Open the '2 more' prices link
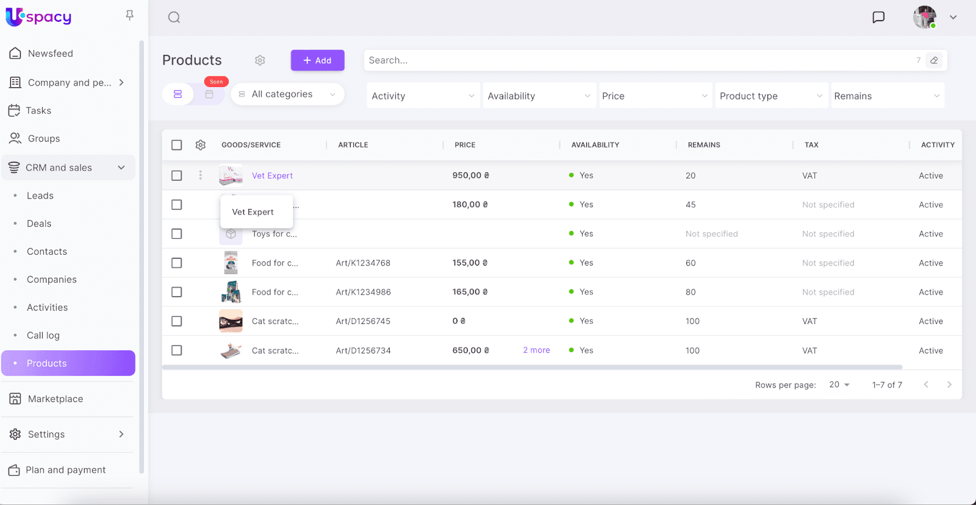Image resolution: width=976 pixels, height=505 pixels. click(536, 350)
